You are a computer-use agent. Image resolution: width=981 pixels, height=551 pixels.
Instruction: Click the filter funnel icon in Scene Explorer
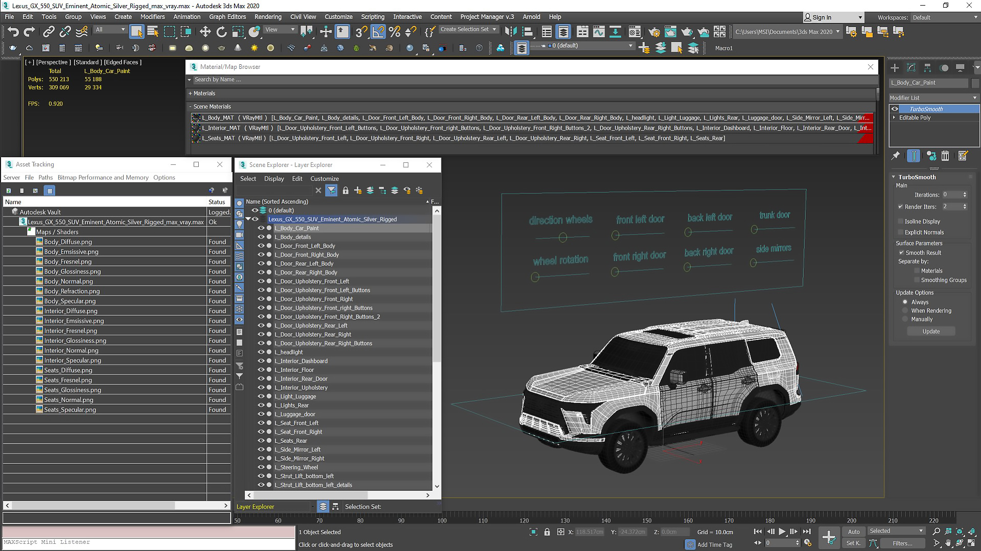click(332, 190)
